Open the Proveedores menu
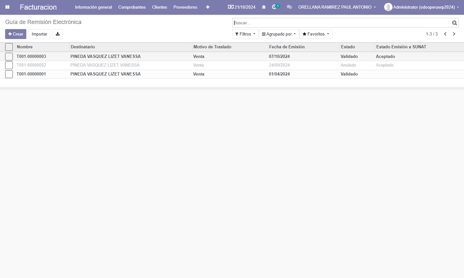The width and height of the screenshot is (464, 278). (x=185, y=7)
